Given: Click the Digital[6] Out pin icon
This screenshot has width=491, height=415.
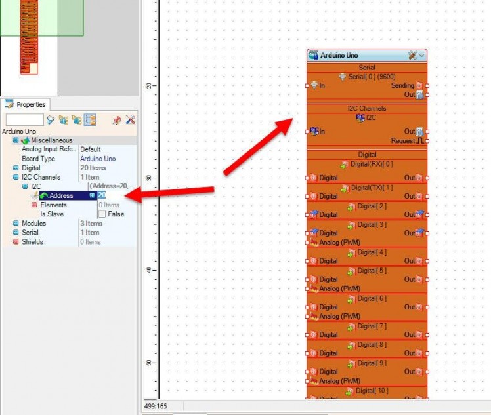Looking at the screenshot, I should click(419, 307).
